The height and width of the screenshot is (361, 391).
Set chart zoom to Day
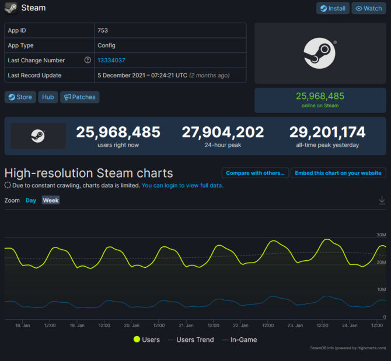click(31, 200)
